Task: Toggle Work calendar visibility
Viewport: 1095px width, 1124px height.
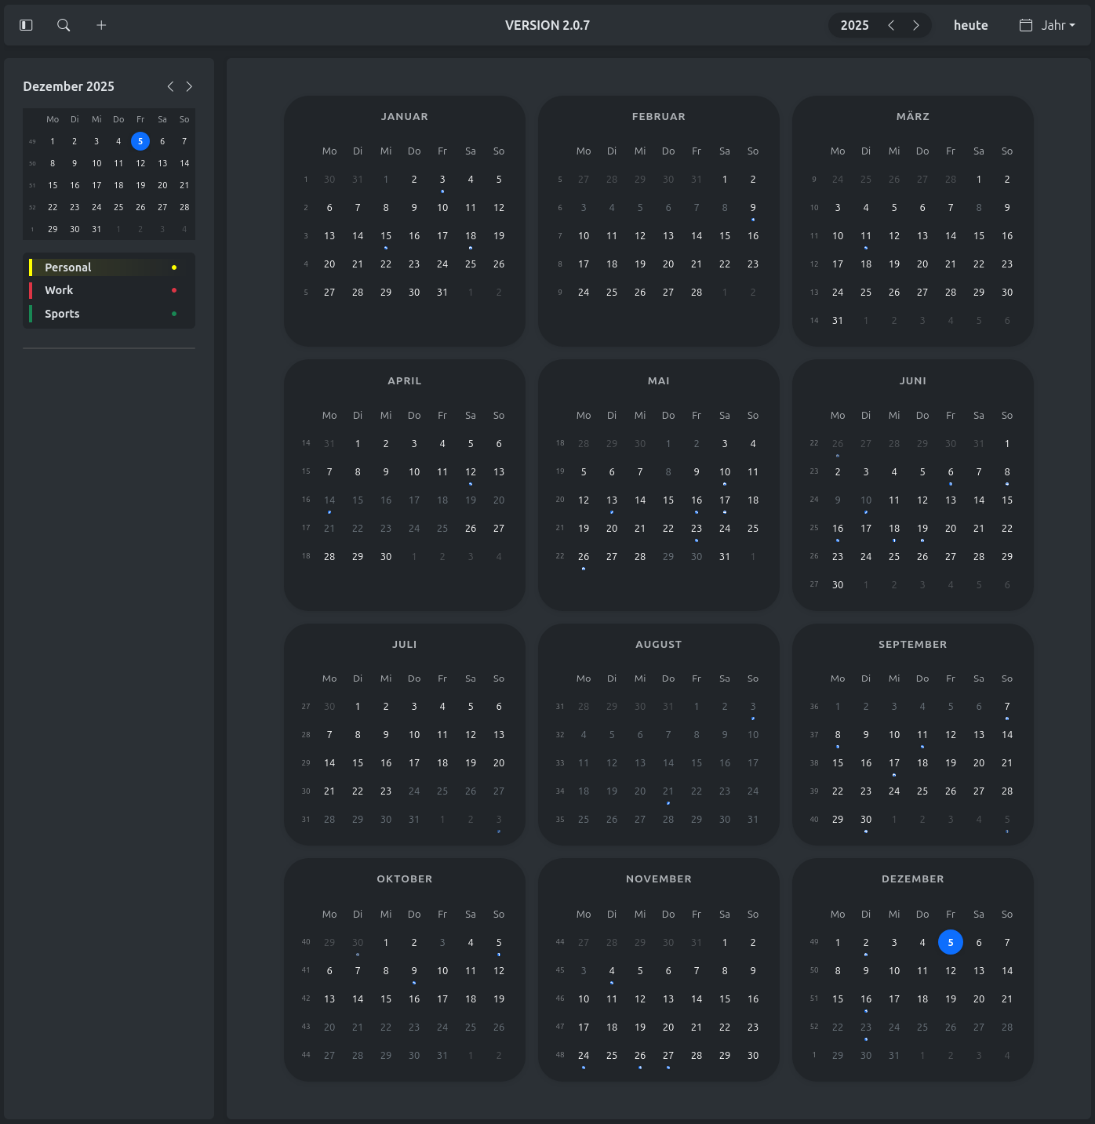Action: coord(59,290)
